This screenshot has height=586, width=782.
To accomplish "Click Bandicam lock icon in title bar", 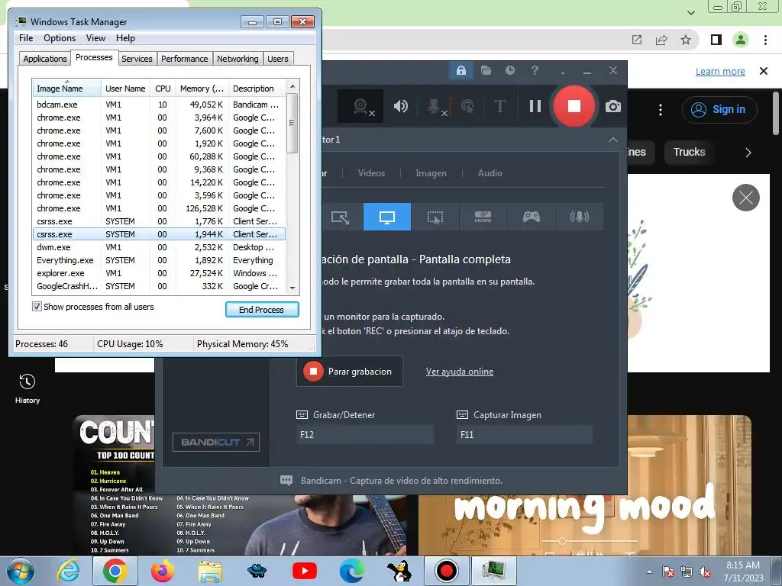I will tap(460, 70).
